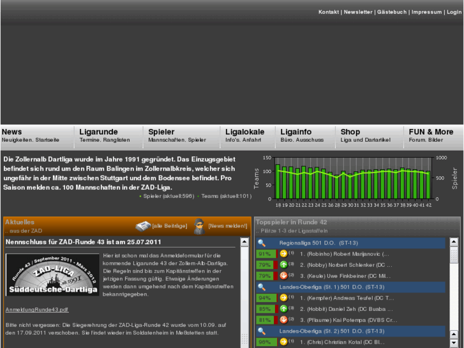
Task: Click the [News melden!] link
Action: point(228,226)
